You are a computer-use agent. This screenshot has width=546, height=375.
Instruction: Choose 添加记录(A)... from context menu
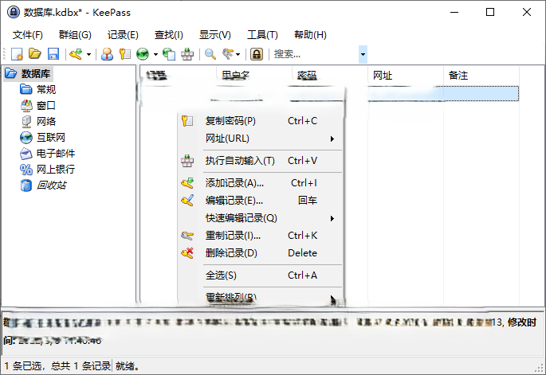tap(261, 183)
